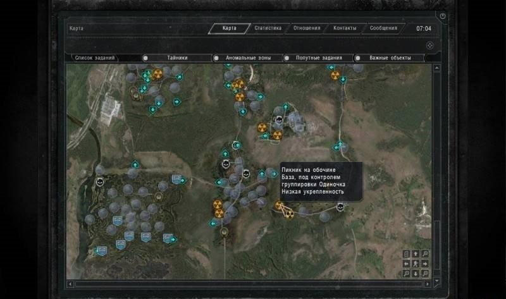
Task: Pan map down with the down arrow
Action: click(416, 274)
